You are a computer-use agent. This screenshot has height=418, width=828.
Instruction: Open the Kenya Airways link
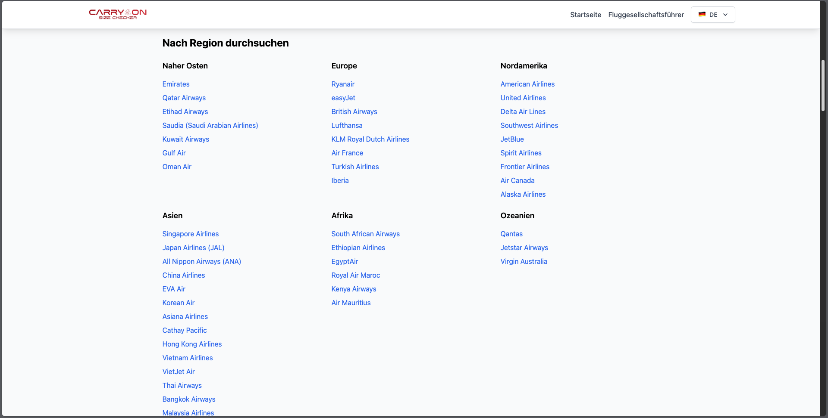pos(353,289)
